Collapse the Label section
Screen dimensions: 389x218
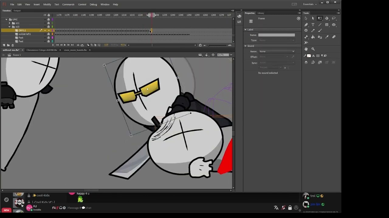[x=246, y=30]
